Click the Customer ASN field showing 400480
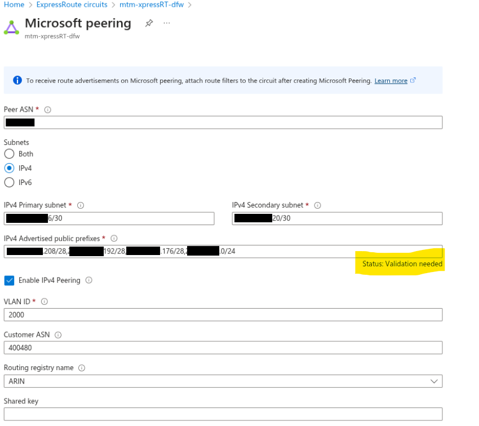This screenshot has width=479, height=426. click(223, 348)
